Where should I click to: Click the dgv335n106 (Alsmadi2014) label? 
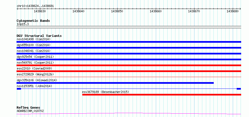[x=37, y=80]
